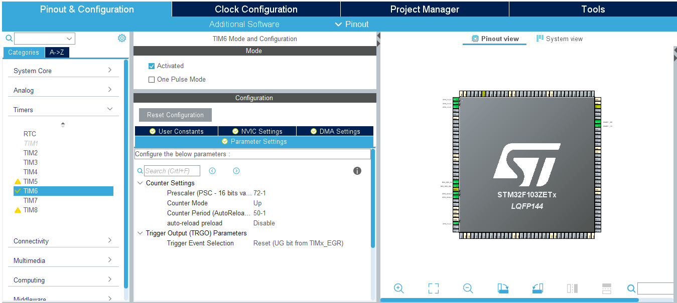Click TIM8 warning triangle icon
677x303 pixels.
(18, 210)
